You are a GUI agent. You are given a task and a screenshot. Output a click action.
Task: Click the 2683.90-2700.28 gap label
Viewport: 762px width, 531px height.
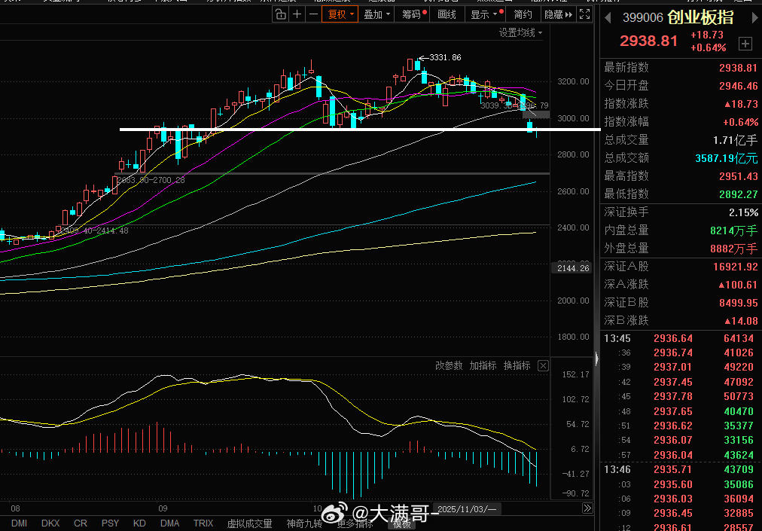coord(151,181)
